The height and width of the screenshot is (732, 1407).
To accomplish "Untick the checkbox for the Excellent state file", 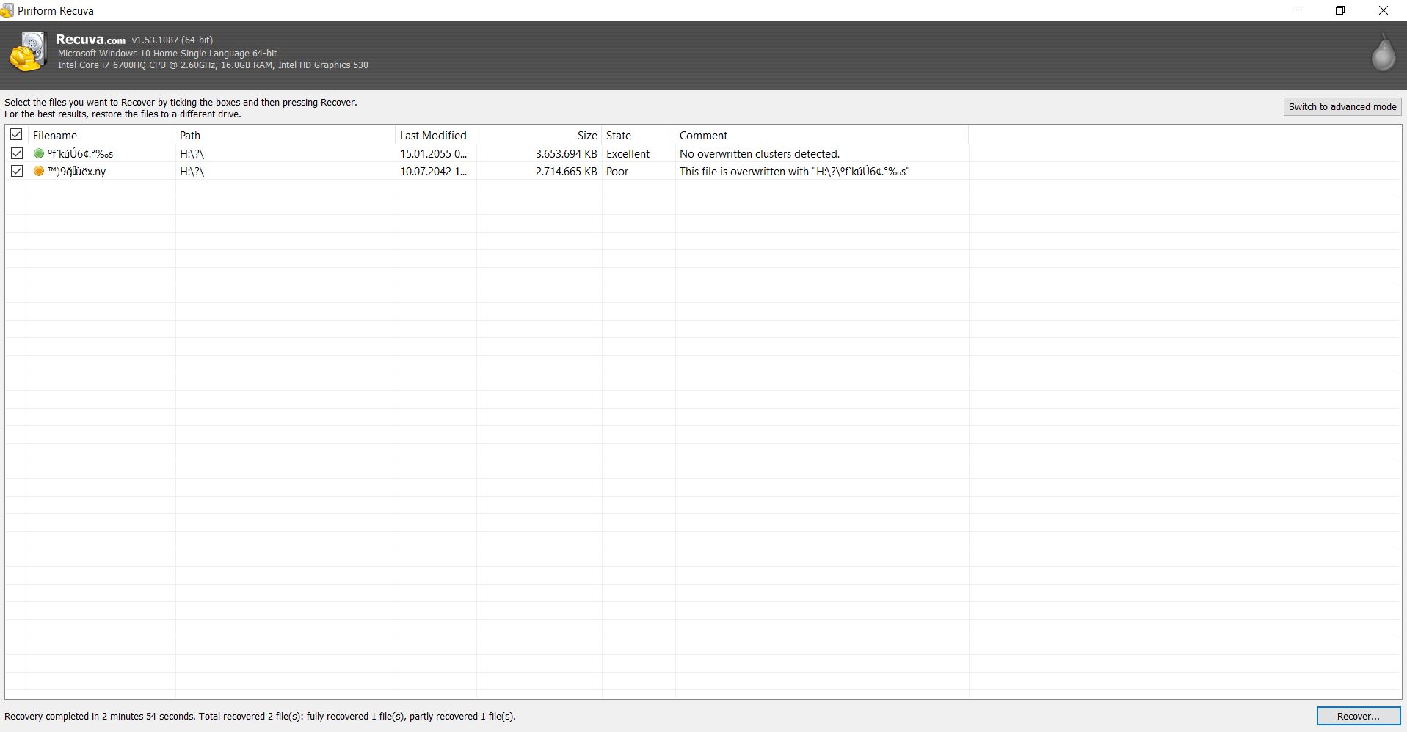I will click(x=16, y=154).
